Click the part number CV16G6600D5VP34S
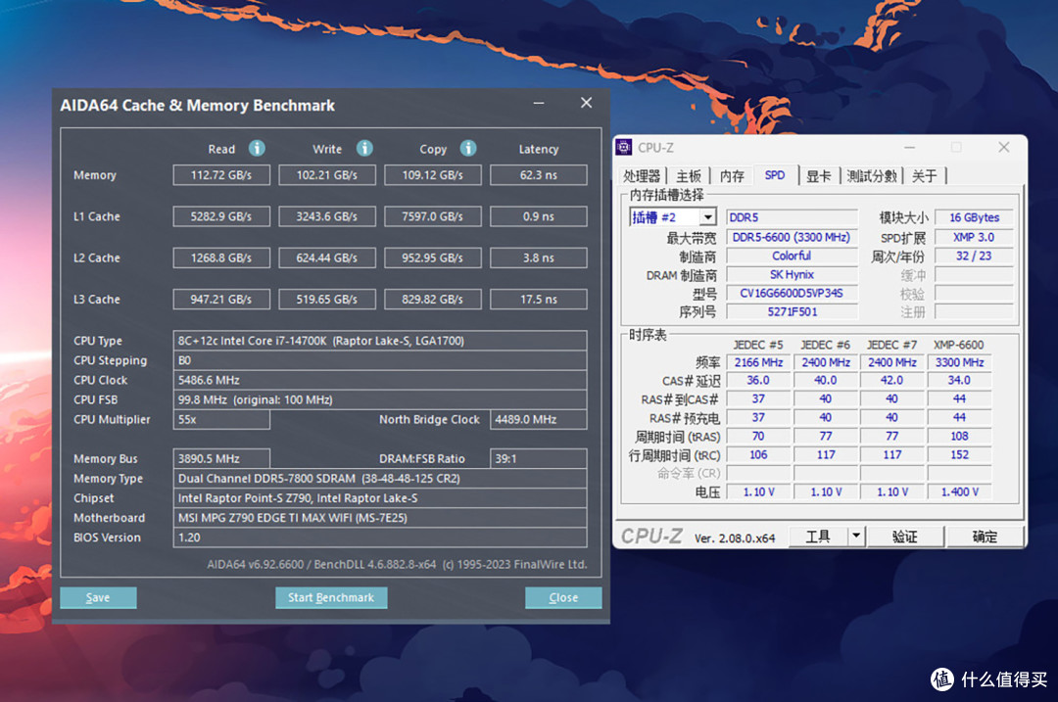Screen dimensions: 1058x702 pos(792,294)
